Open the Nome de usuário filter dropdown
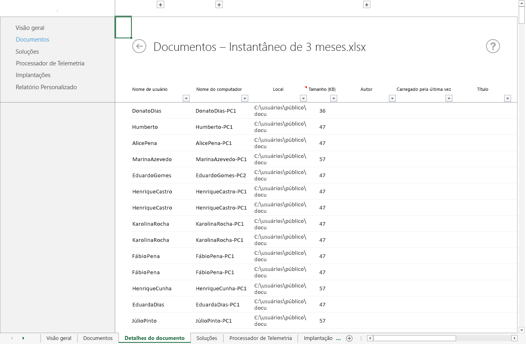Viewport: 526px width, 344px height. pos(186,98)
